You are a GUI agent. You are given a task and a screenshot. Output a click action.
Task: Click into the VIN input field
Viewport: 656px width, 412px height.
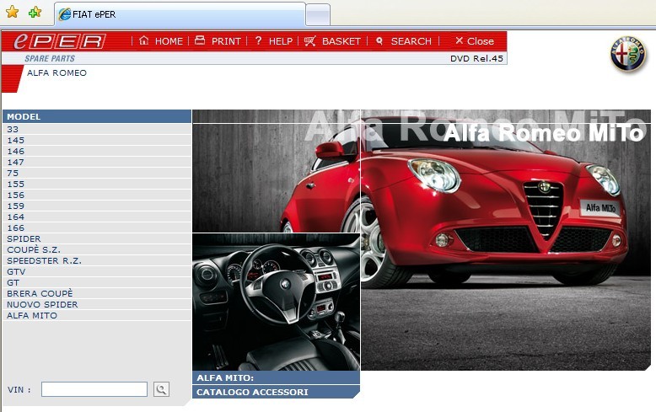94,389
